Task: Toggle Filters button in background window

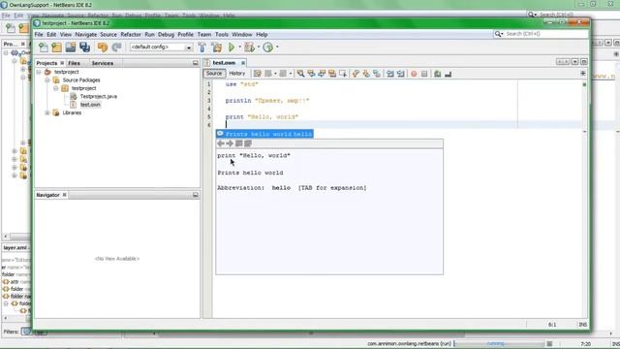Action: [x=26, y=332]
